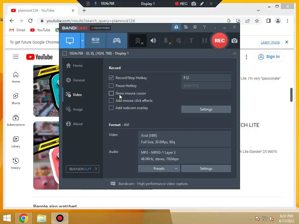Screen dimensions: 299x224
Task: Open YouTube History in sidebar
Action: click(x=16, y=163)
